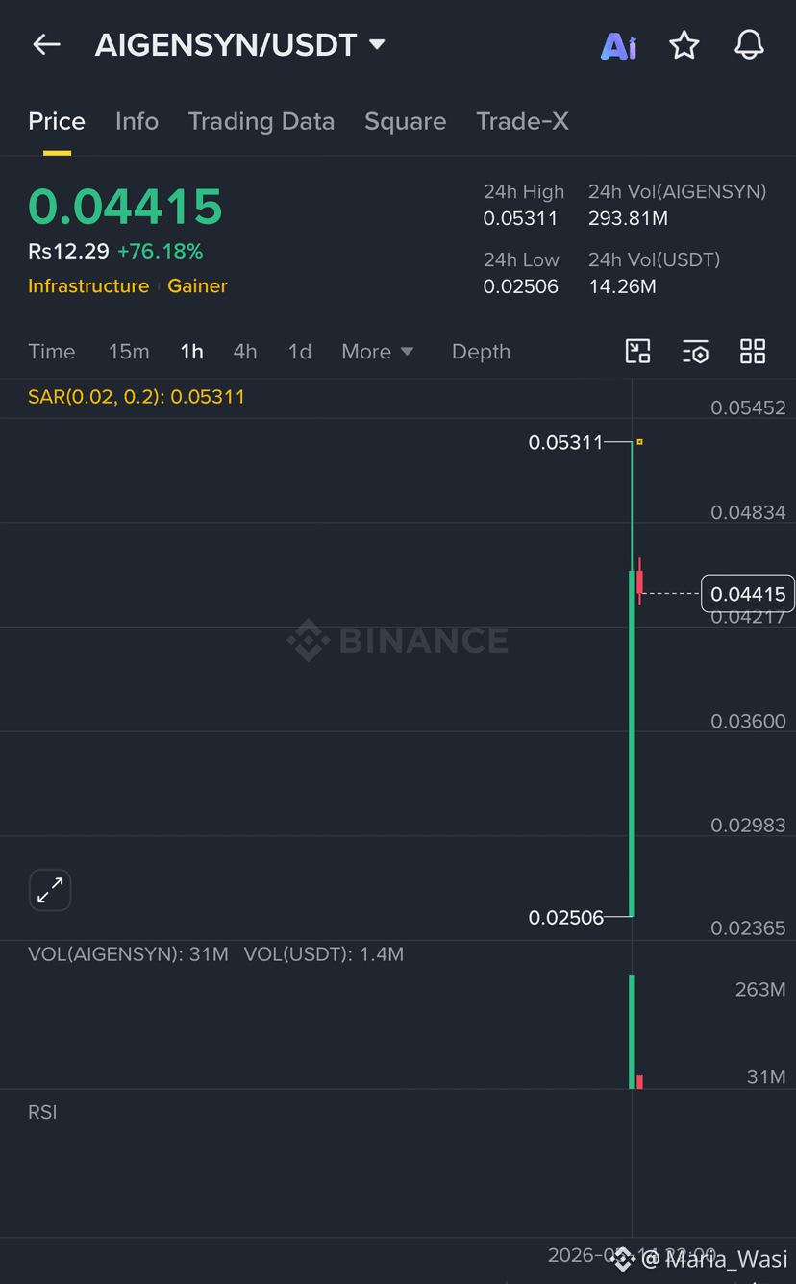Select the 1h timeframe
Viewport: 796px width, 1284px height.
[191, 352]
